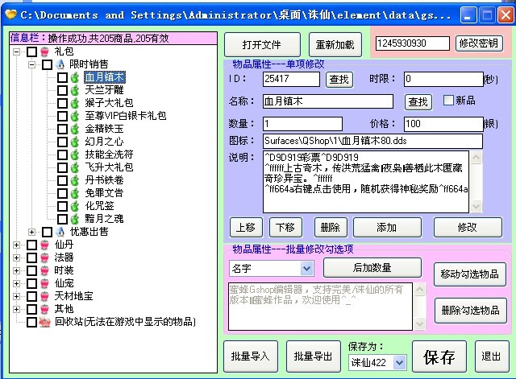This screenshot has height=379, width=516.
Task: Click the recycle bin icon for 回收站
Action: [44, 322]
